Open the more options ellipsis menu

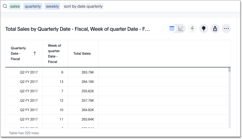point(226,28)
